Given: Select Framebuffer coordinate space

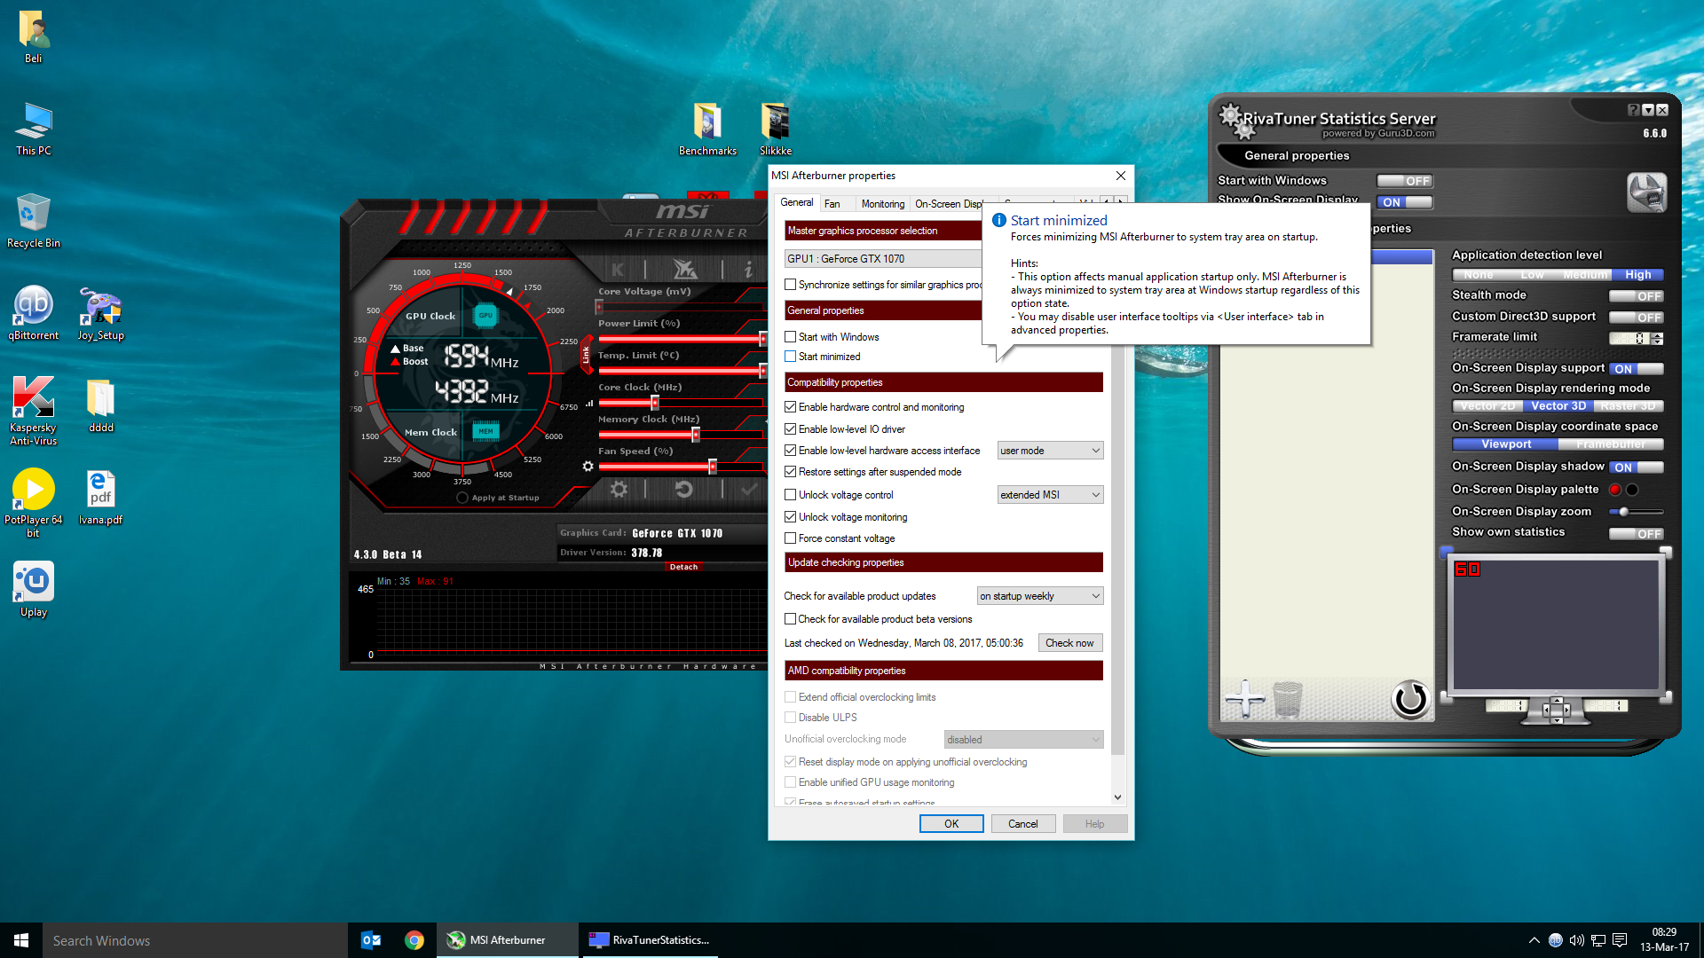Looking at the screenshot, I should (x=1611, y=444).
